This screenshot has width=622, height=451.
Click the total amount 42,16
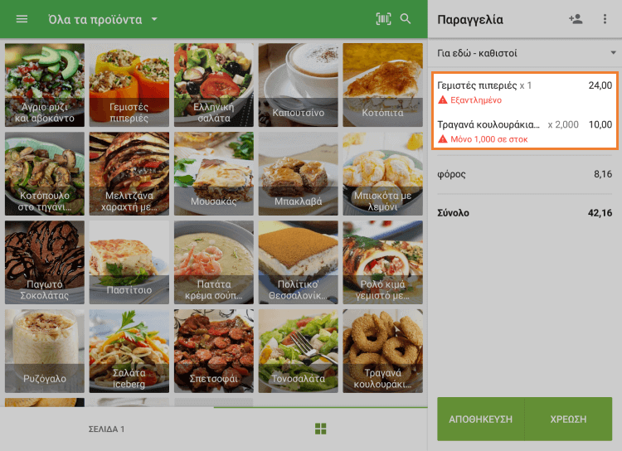[x=600, y=213]
